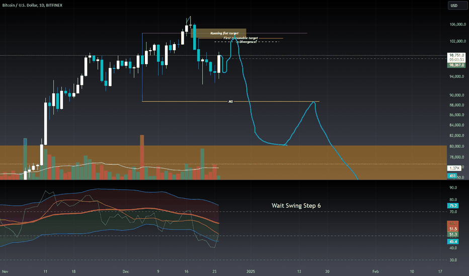
Task: Click the red 51.5 indicator value tag
Action: (x=453, y=229)
